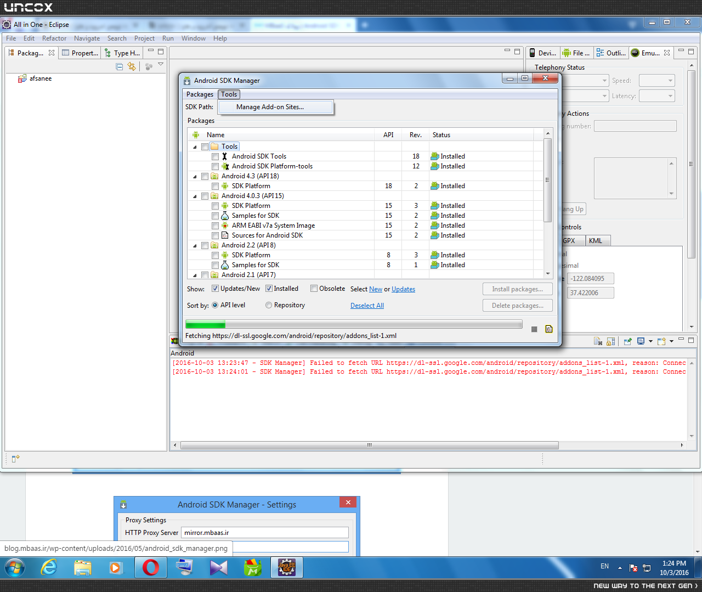Click the Deselect All link
The width and height of the screenshot is (702, 592).
(367, 306)
